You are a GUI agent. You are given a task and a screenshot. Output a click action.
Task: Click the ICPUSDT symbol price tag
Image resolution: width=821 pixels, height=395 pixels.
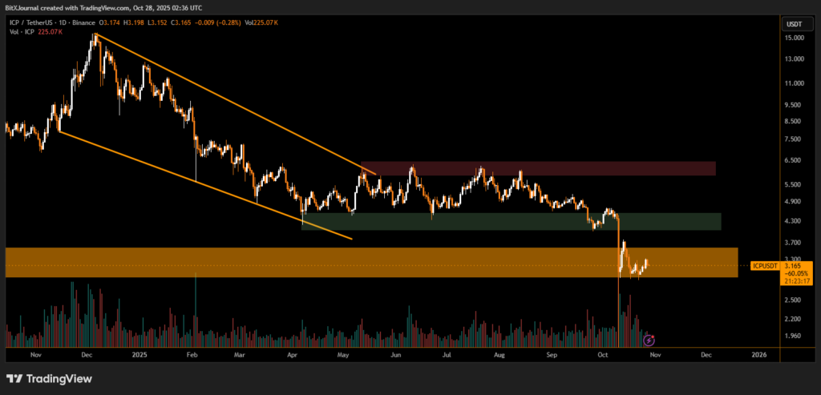(766, 265)
